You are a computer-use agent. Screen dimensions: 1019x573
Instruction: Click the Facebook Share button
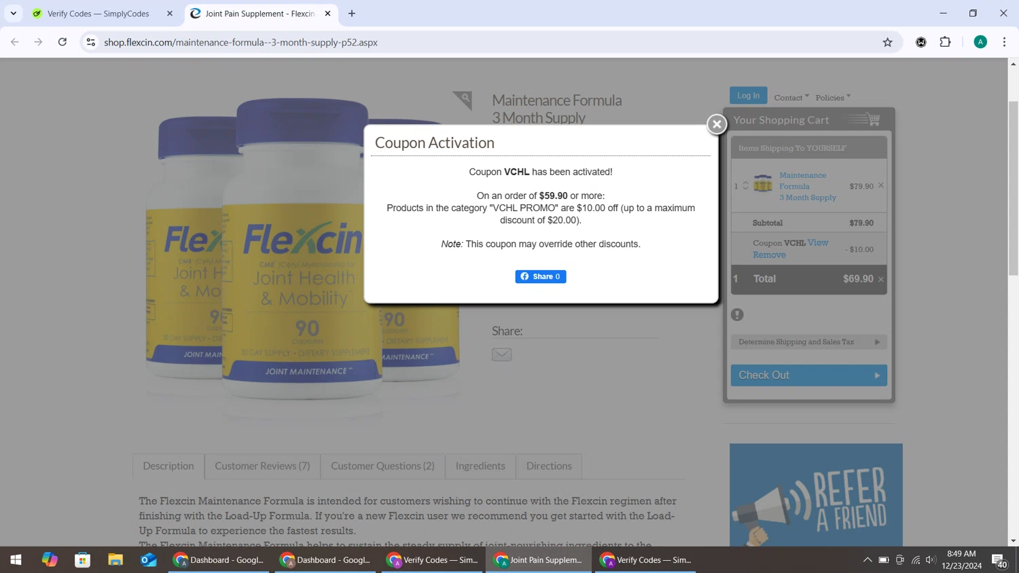[541, 276]
